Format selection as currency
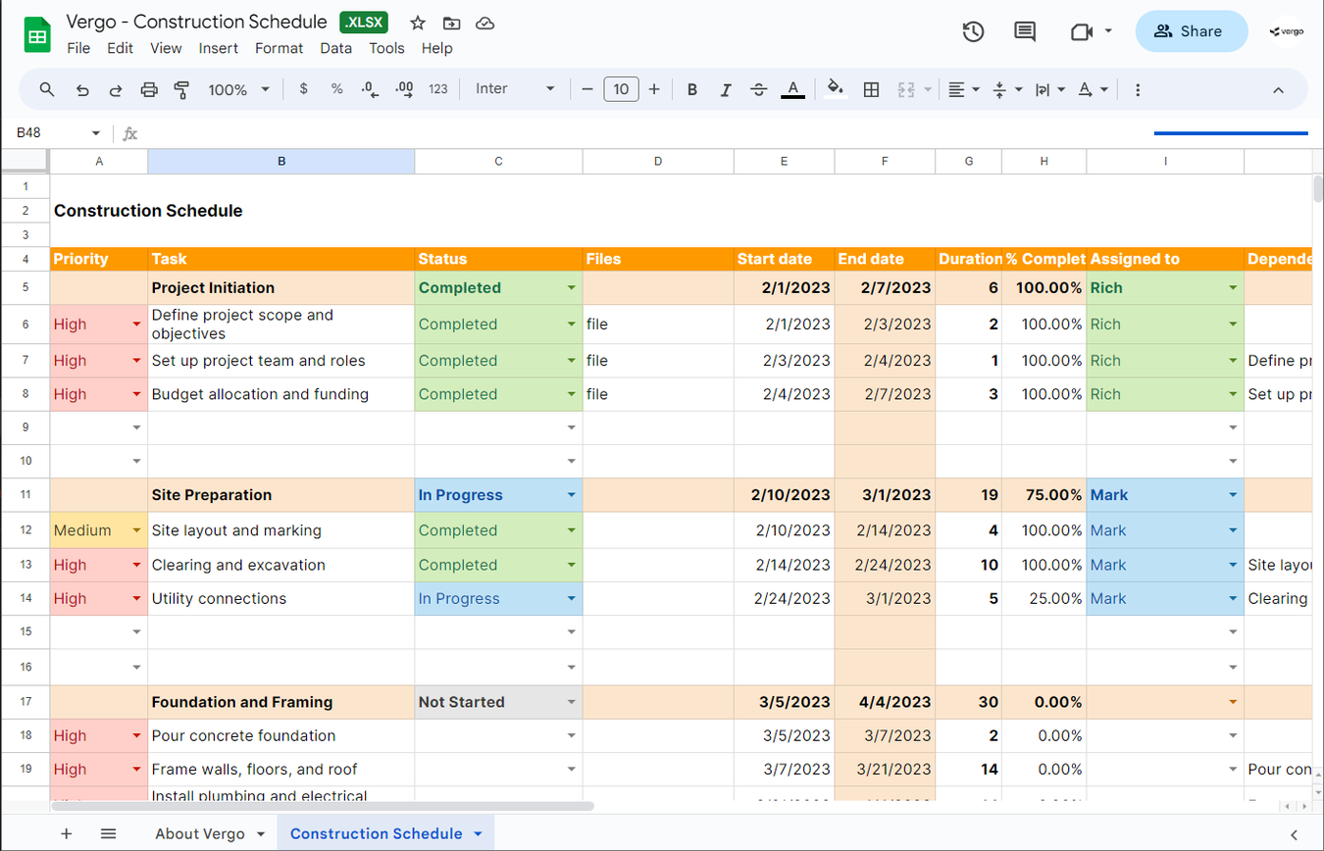 pyautogui.click(x=304, y=89)
